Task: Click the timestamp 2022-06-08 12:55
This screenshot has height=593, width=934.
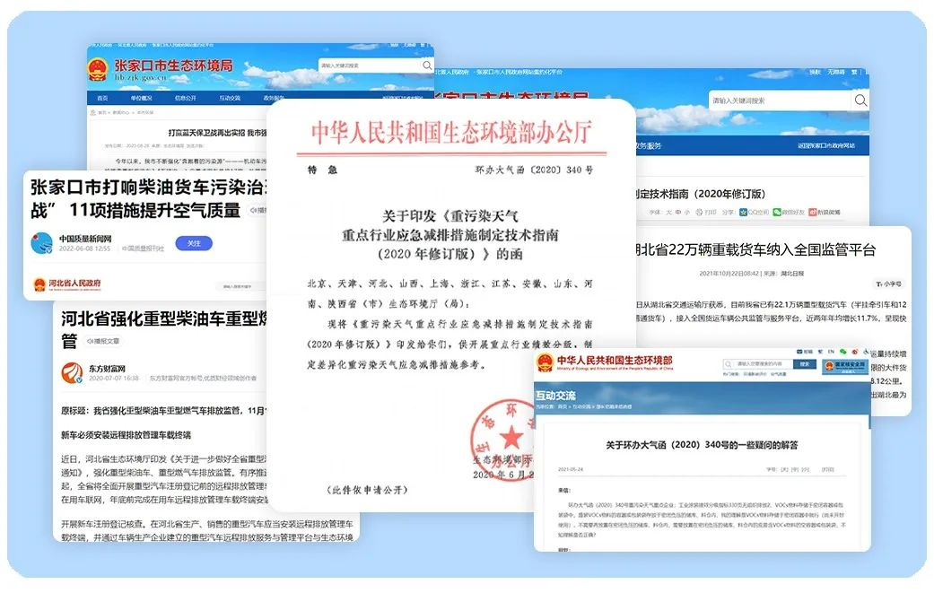Action: pos(84,249)
